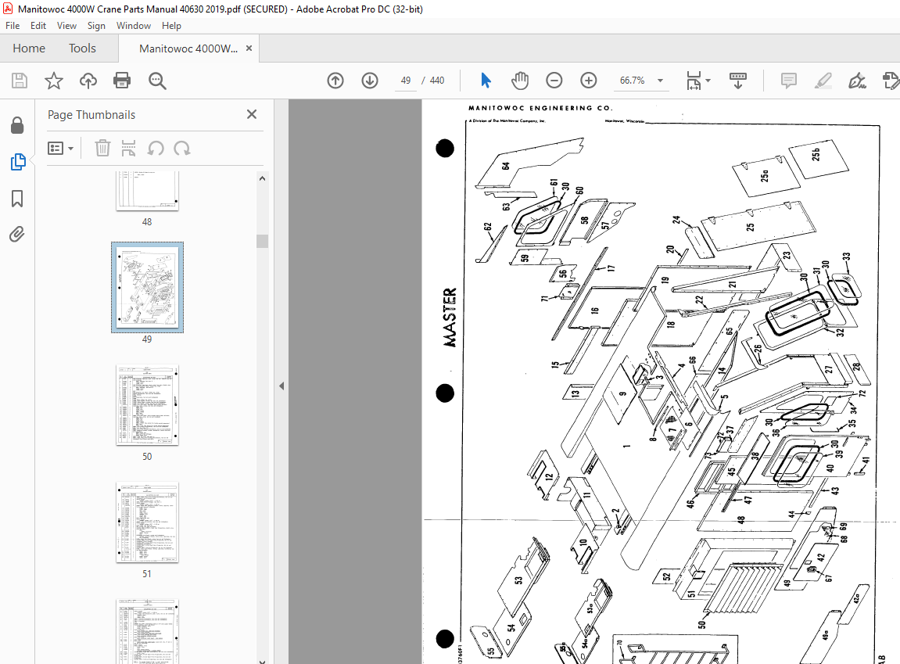This screenshot has height=664, width=900.
Task: Open the Edit menu
Action: pos(38,26)
